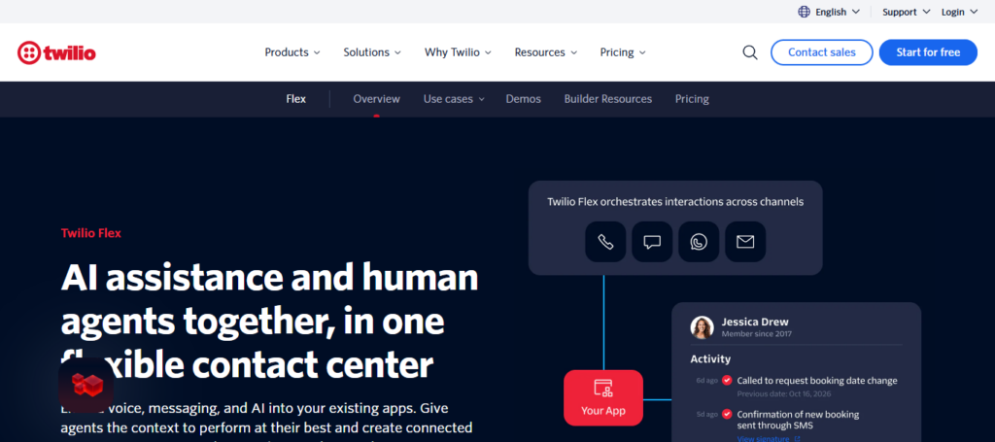Select the phone call channel icon
995x442 pixels.
tap(605, 242)
